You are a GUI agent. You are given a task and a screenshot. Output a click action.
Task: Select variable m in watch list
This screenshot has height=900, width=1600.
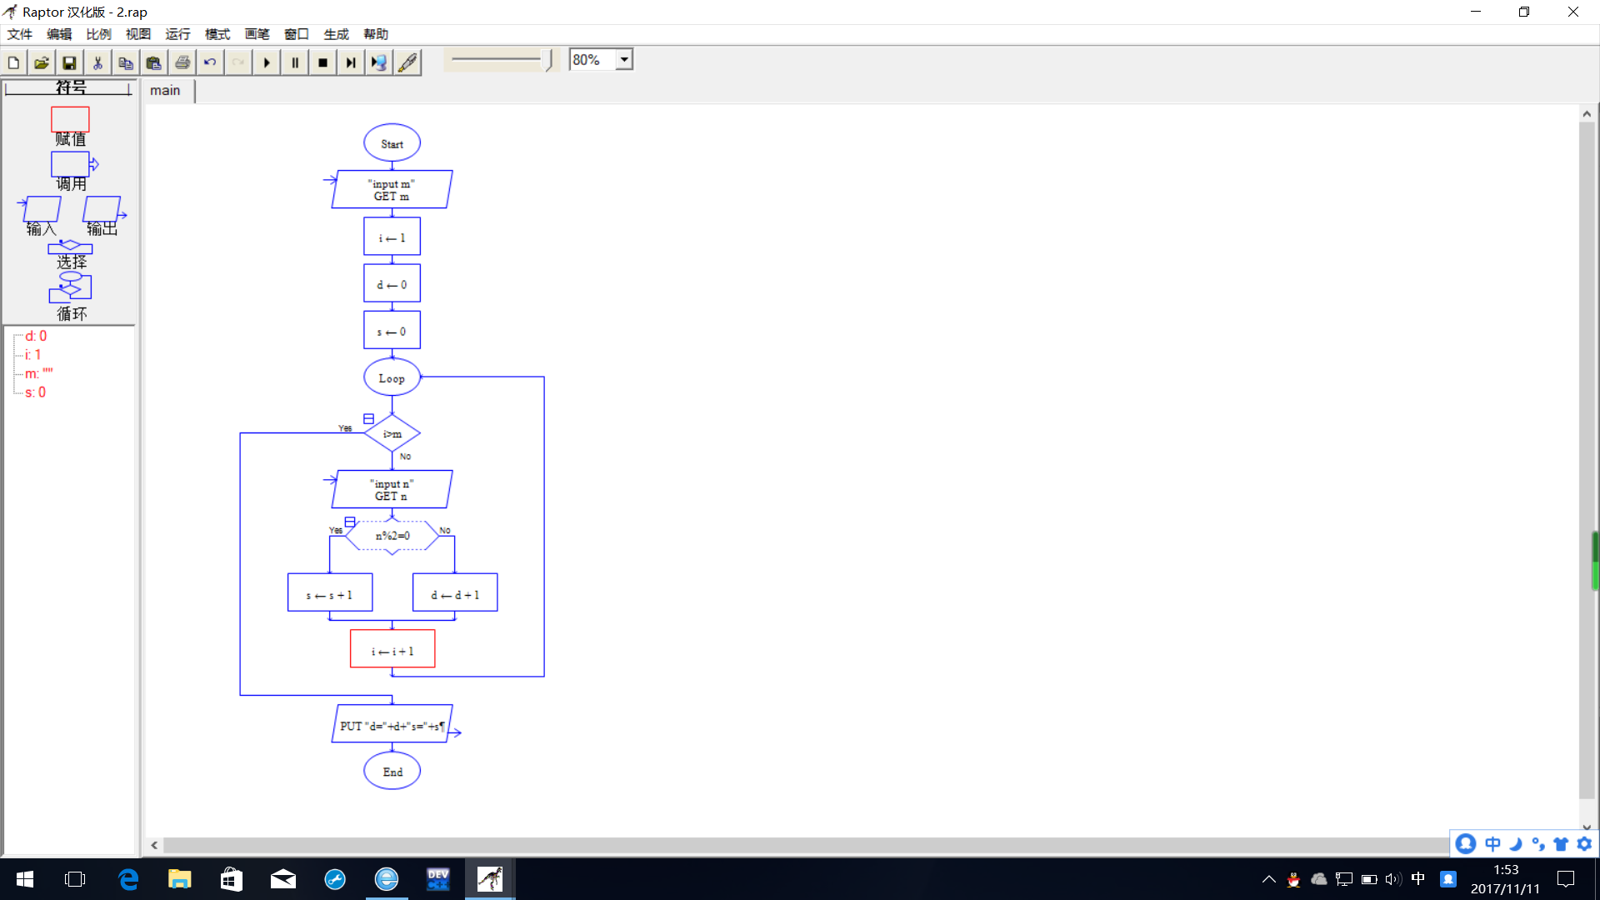pyautogui.click(x=38, y=373)
